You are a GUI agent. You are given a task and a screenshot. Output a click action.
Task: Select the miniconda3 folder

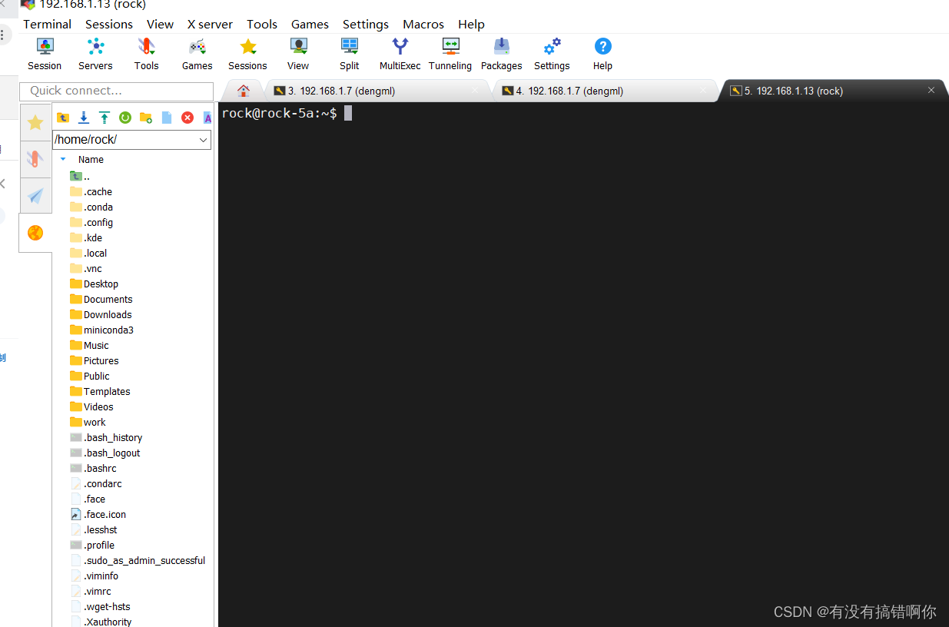[101, 330]
